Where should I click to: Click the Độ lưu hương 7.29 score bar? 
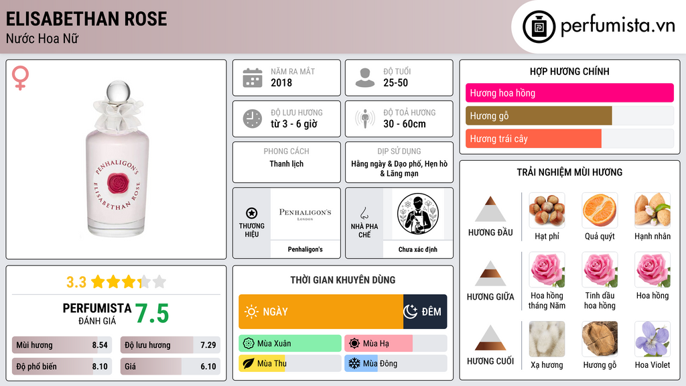[170, 345]
